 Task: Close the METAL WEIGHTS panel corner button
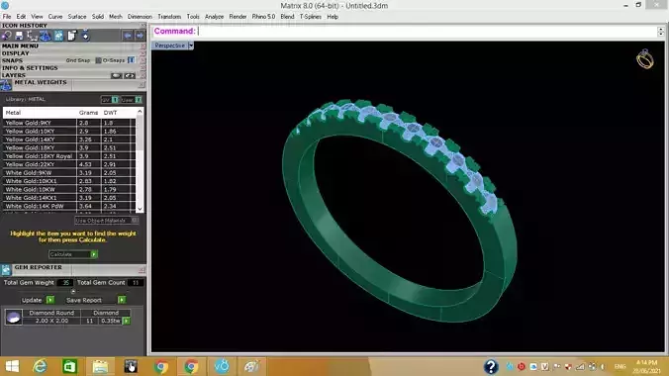[x=142, y=85]
